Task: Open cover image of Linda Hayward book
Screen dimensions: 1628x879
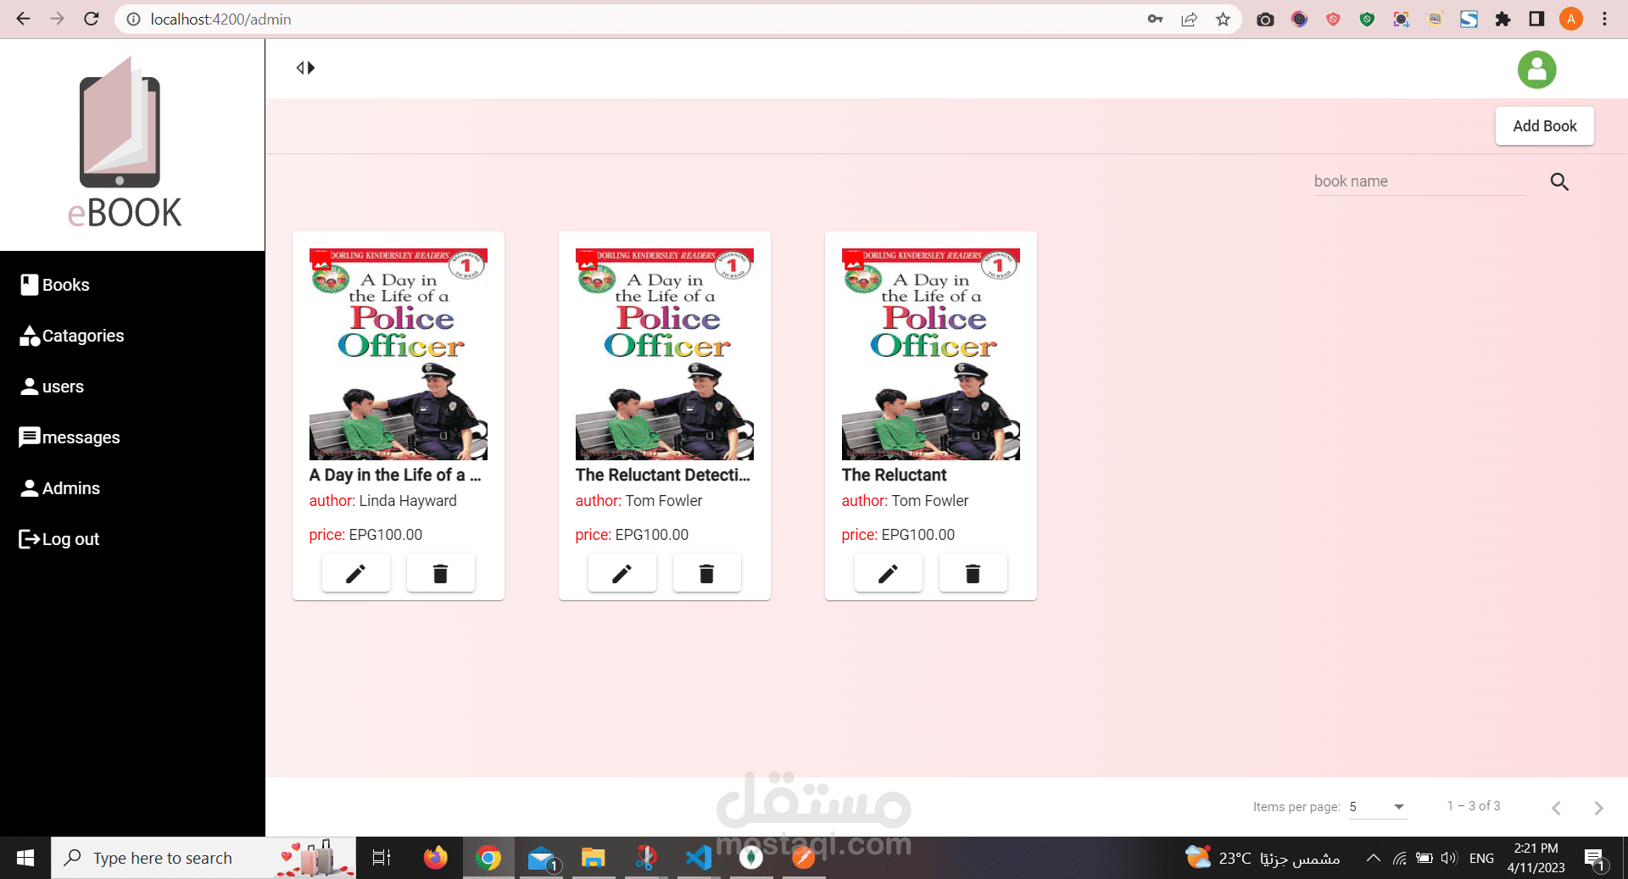Action: coord(399,354)
